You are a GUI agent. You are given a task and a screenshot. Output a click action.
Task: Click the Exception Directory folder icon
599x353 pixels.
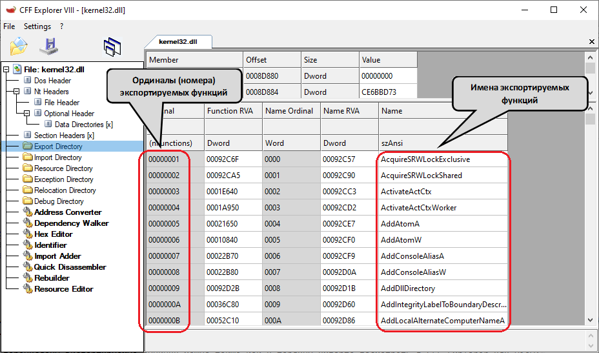[28, 179]
